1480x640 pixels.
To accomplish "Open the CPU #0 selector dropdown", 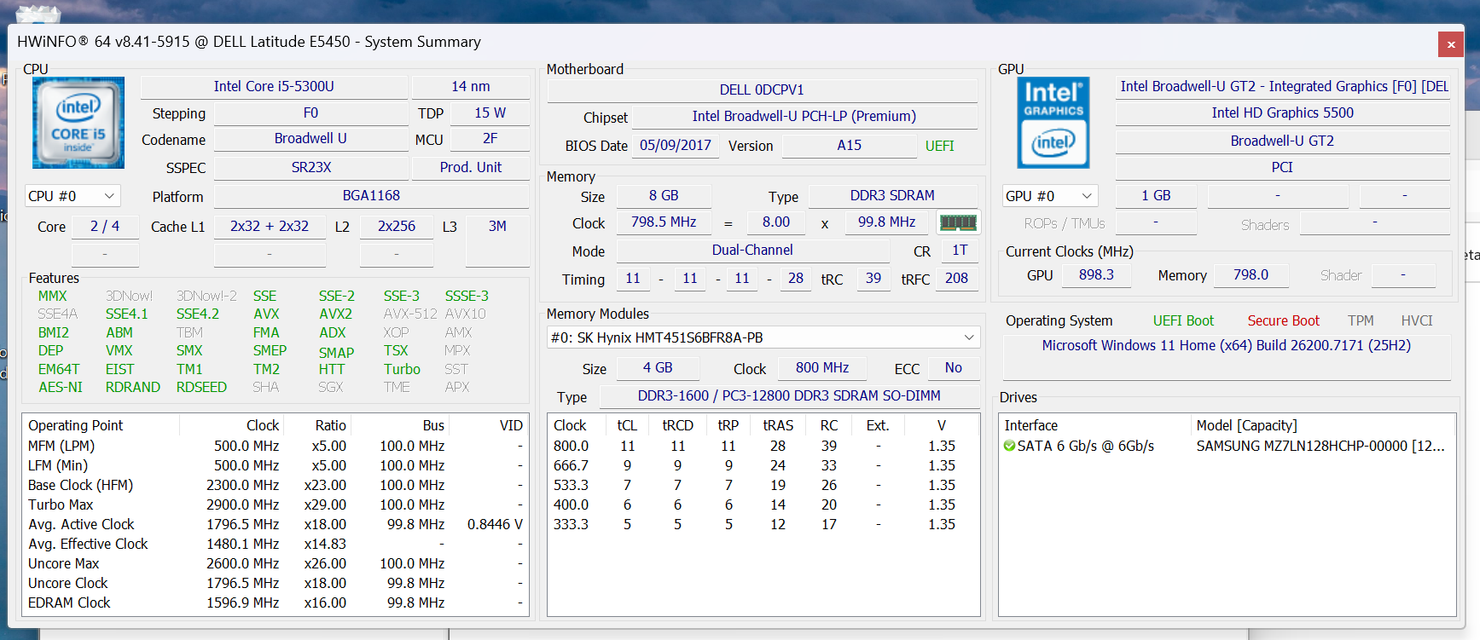I will point(73,196).
